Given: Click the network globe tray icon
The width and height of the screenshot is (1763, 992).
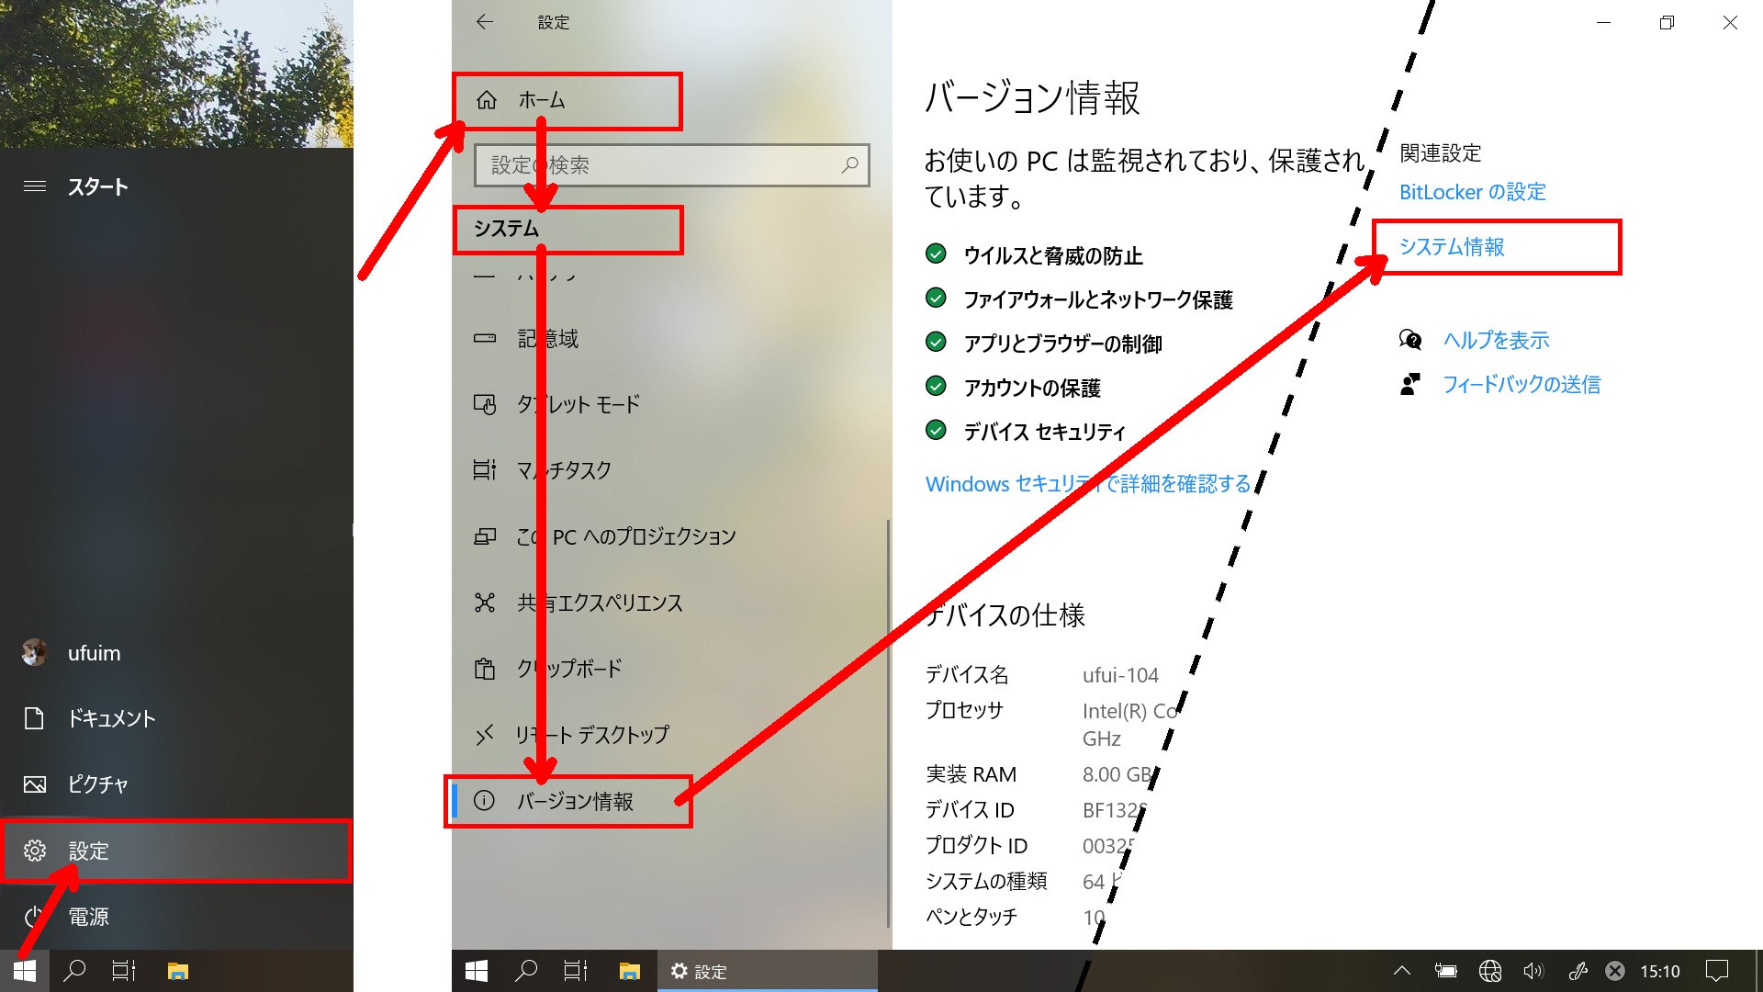Looking at the screenshot, I should pos(1490,971).
